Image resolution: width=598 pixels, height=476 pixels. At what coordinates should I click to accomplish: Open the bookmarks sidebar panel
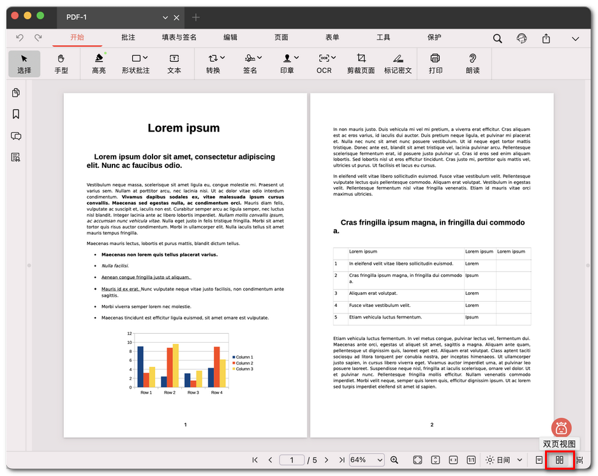[x=16, y=114]
